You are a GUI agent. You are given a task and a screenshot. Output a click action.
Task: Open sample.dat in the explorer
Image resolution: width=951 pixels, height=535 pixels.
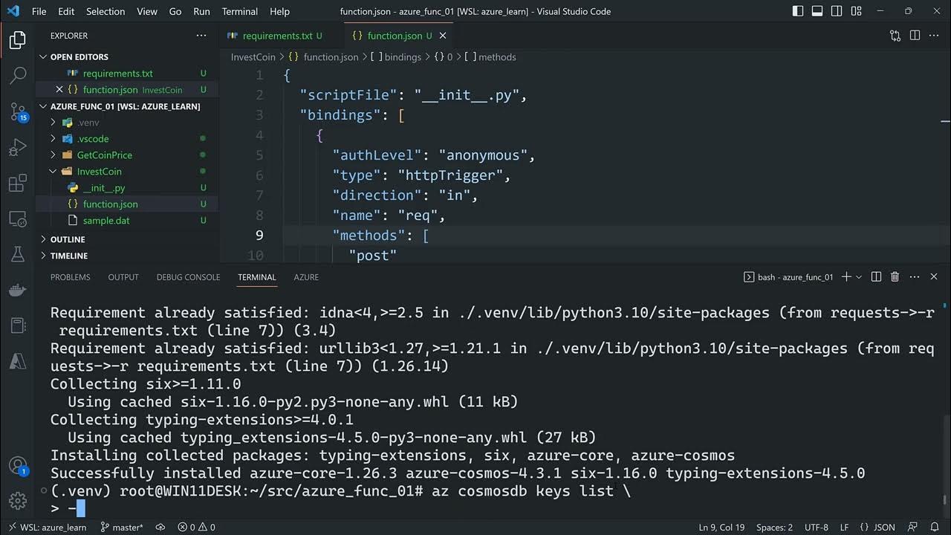point(106,221)
